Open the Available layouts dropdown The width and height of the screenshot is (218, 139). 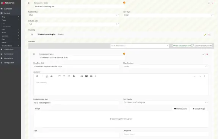click(140, 46)
